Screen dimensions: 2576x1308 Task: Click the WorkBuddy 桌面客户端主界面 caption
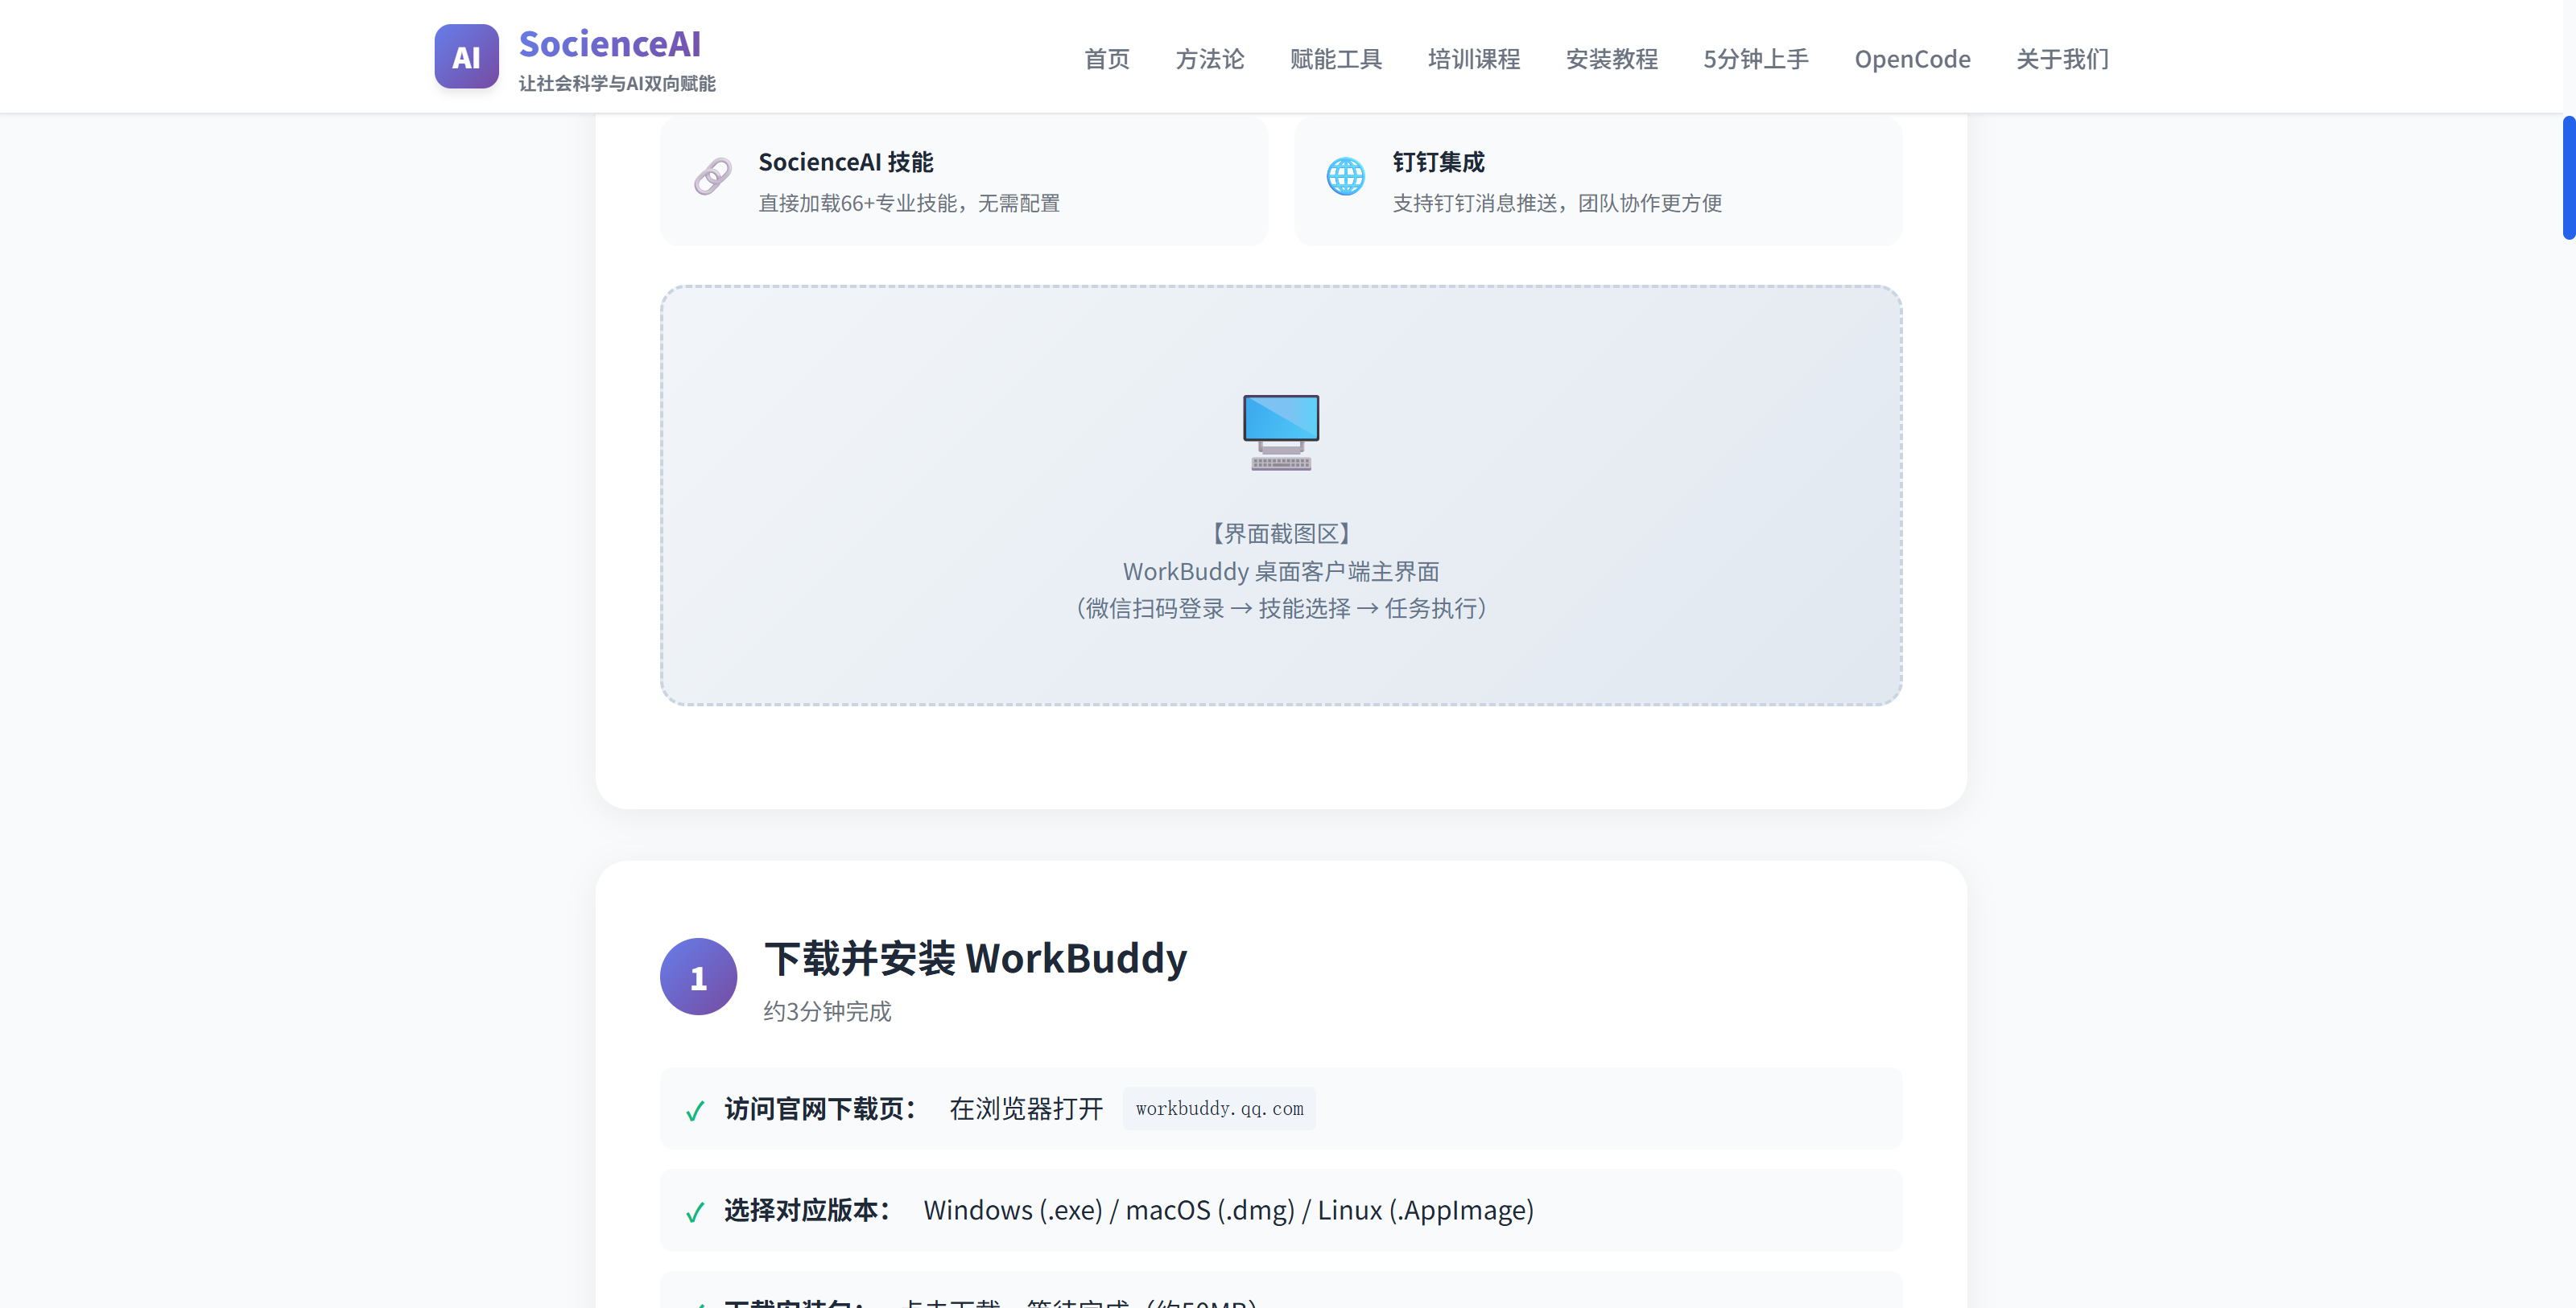[x=1280, y=572]
